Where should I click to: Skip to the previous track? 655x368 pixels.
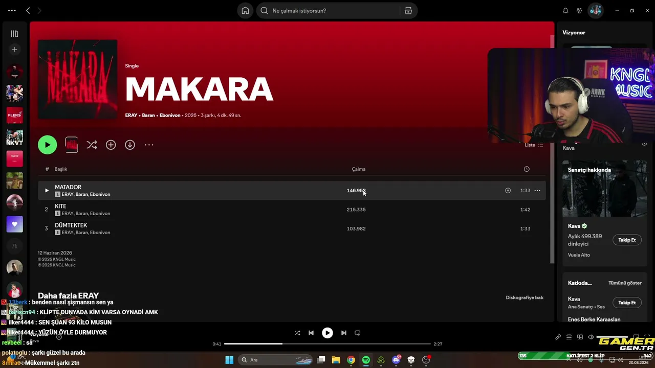click(311, 333)
